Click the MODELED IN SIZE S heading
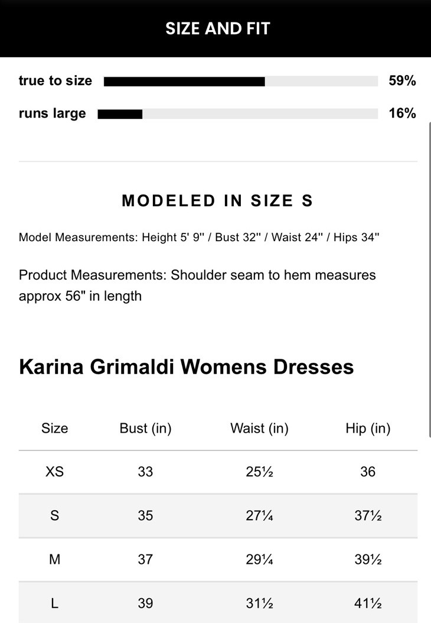Image resolution: width=431 pixels, height=623 pixels. [217, 201]
